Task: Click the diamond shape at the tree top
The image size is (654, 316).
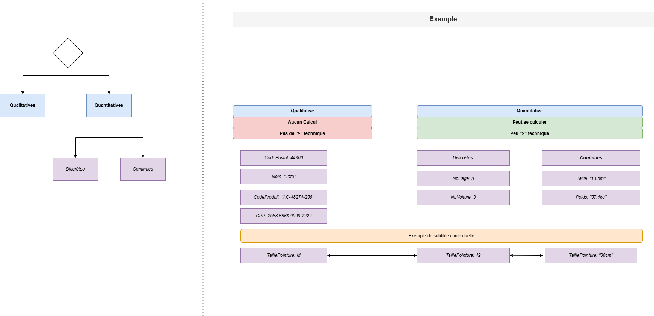Action: (68, 53)
